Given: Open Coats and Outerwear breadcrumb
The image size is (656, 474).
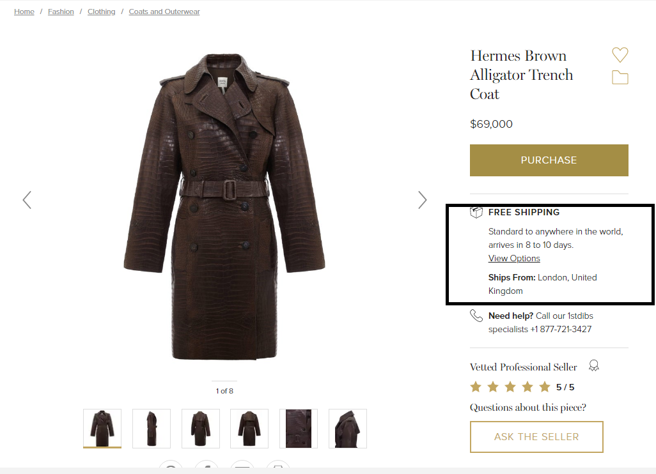Looking at the screenshot, I should pyautogui.click(x=164, y=11).
